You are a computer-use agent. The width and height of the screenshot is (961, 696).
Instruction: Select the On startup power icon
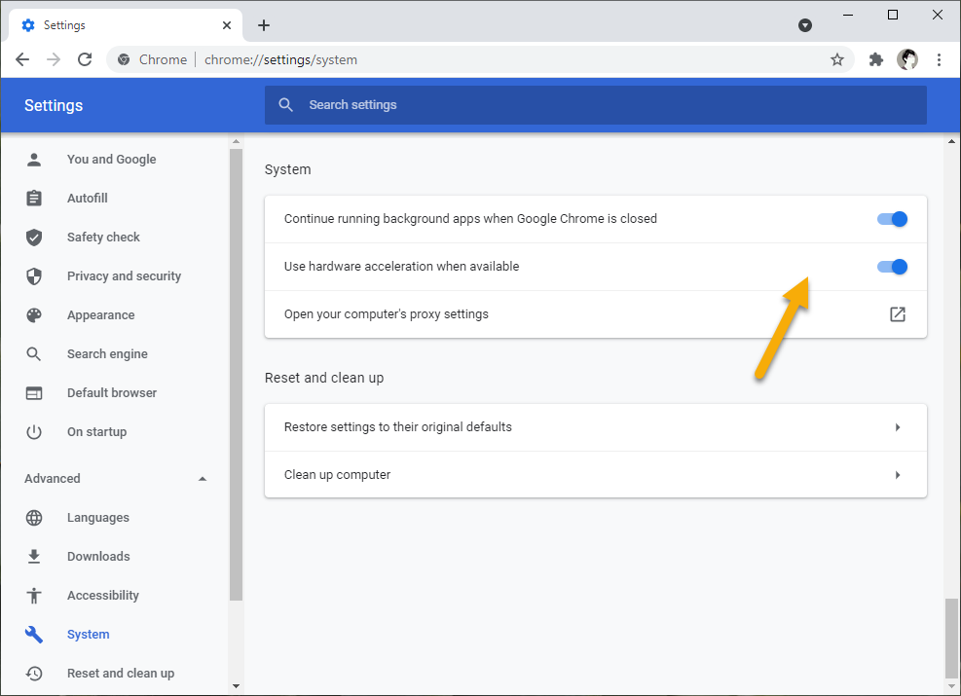35,431
